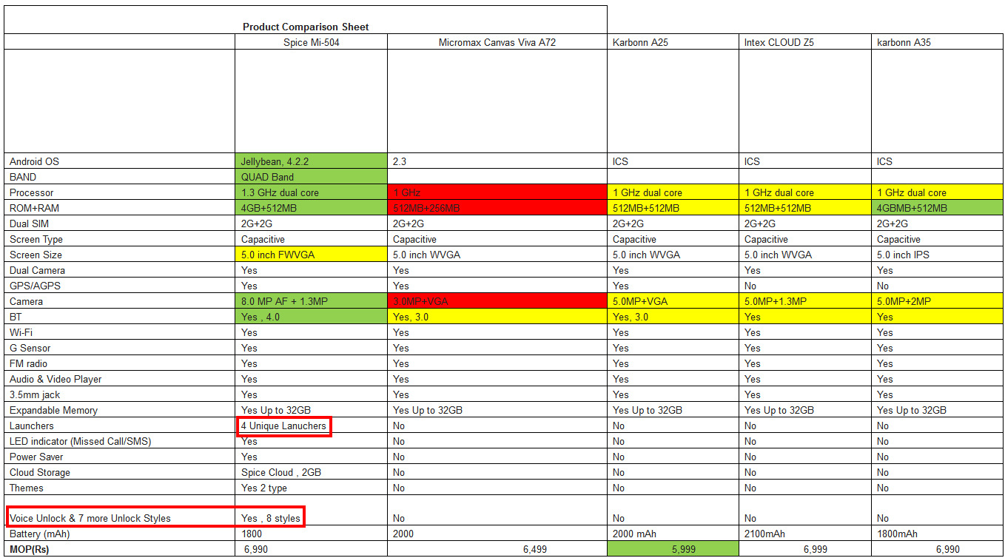Click the "Screen Size" row label
Image resolution: width=1005 pixels, height=558 pixels.
tap(36, 255)
